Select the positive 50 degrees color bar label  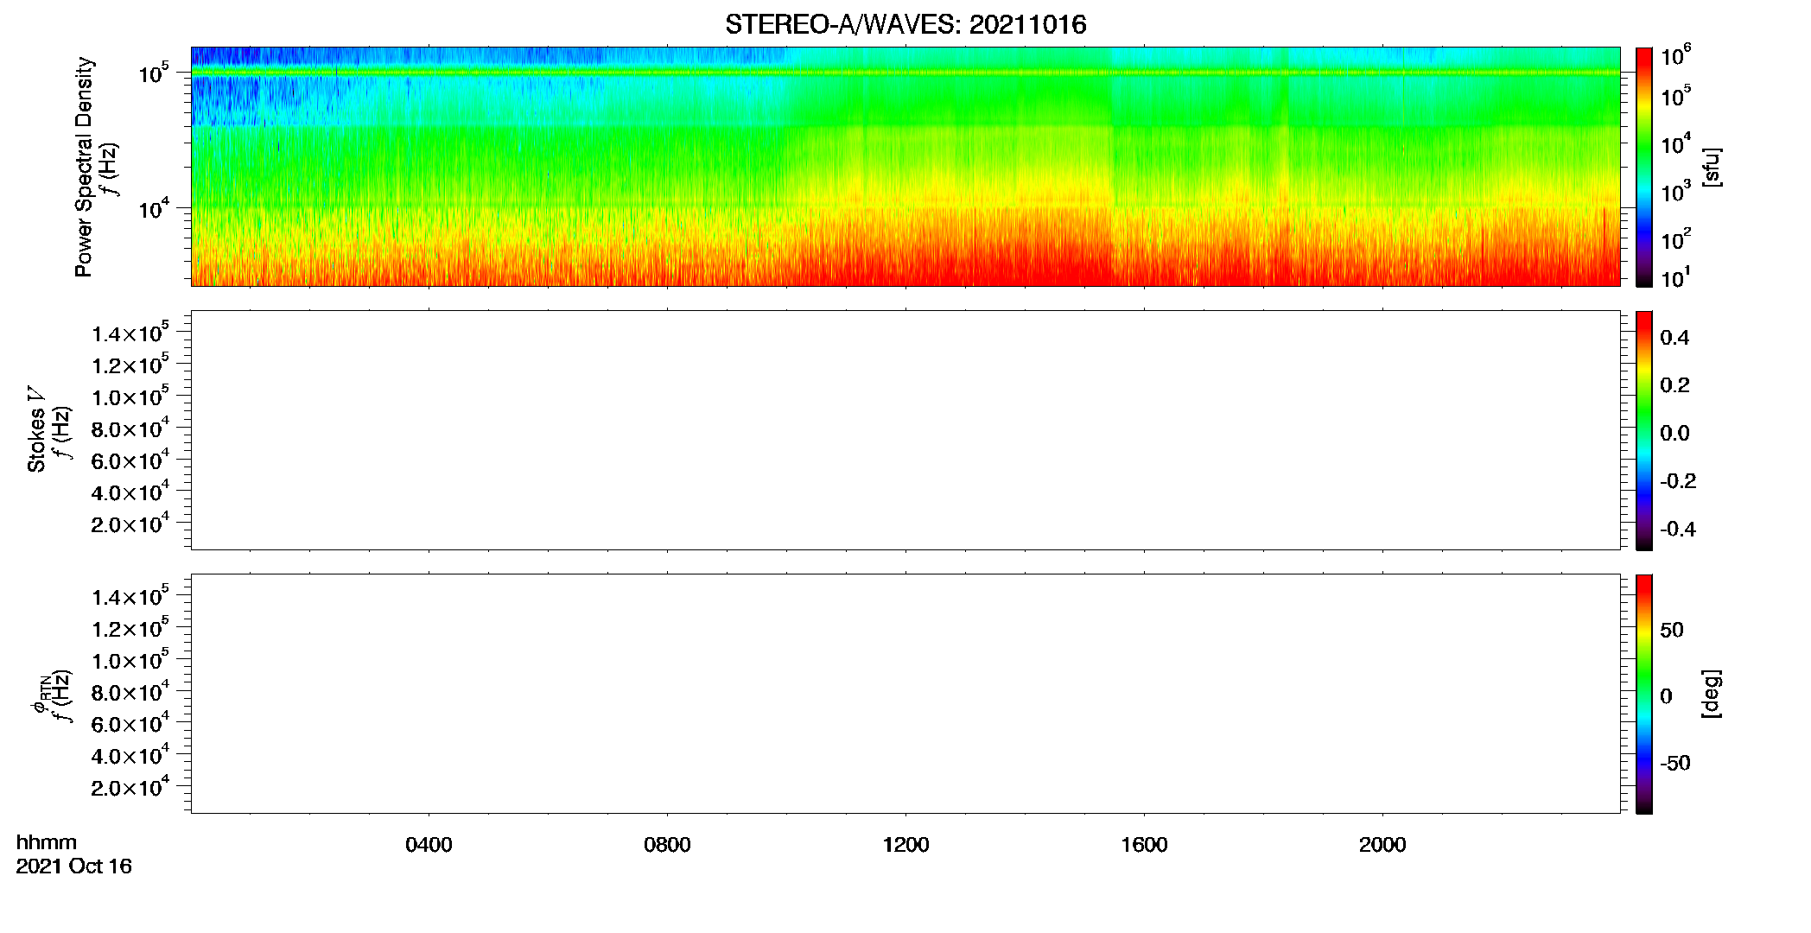click(1672, 630)
